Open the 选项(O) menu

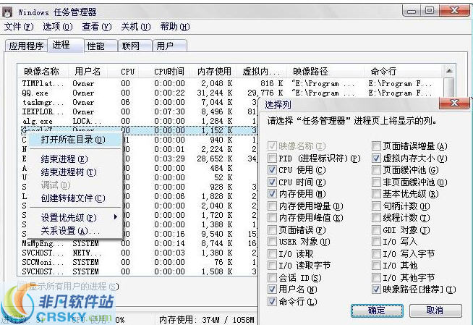(58, 27)
